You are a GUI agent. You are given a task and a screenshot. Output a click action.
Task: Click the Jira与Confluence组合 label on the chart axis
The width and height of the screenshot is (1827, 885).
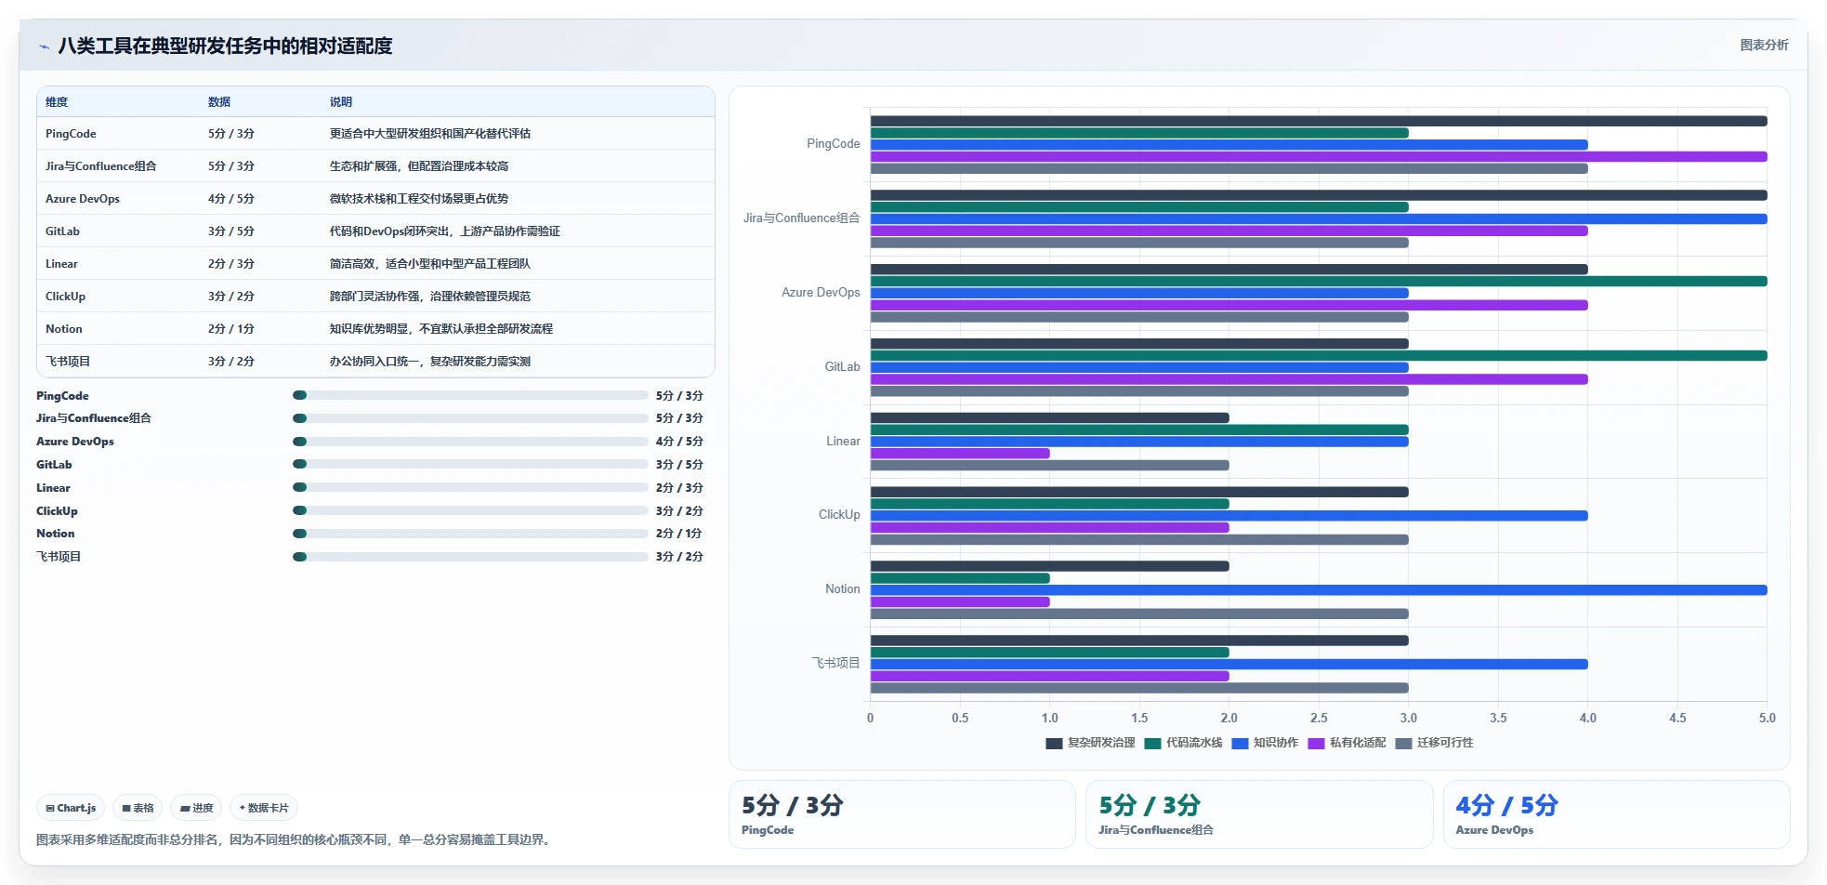click(x=802, y=218)
